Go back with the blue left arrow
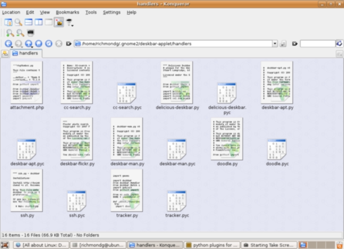344x249 pixels. (x=8, y=44)
